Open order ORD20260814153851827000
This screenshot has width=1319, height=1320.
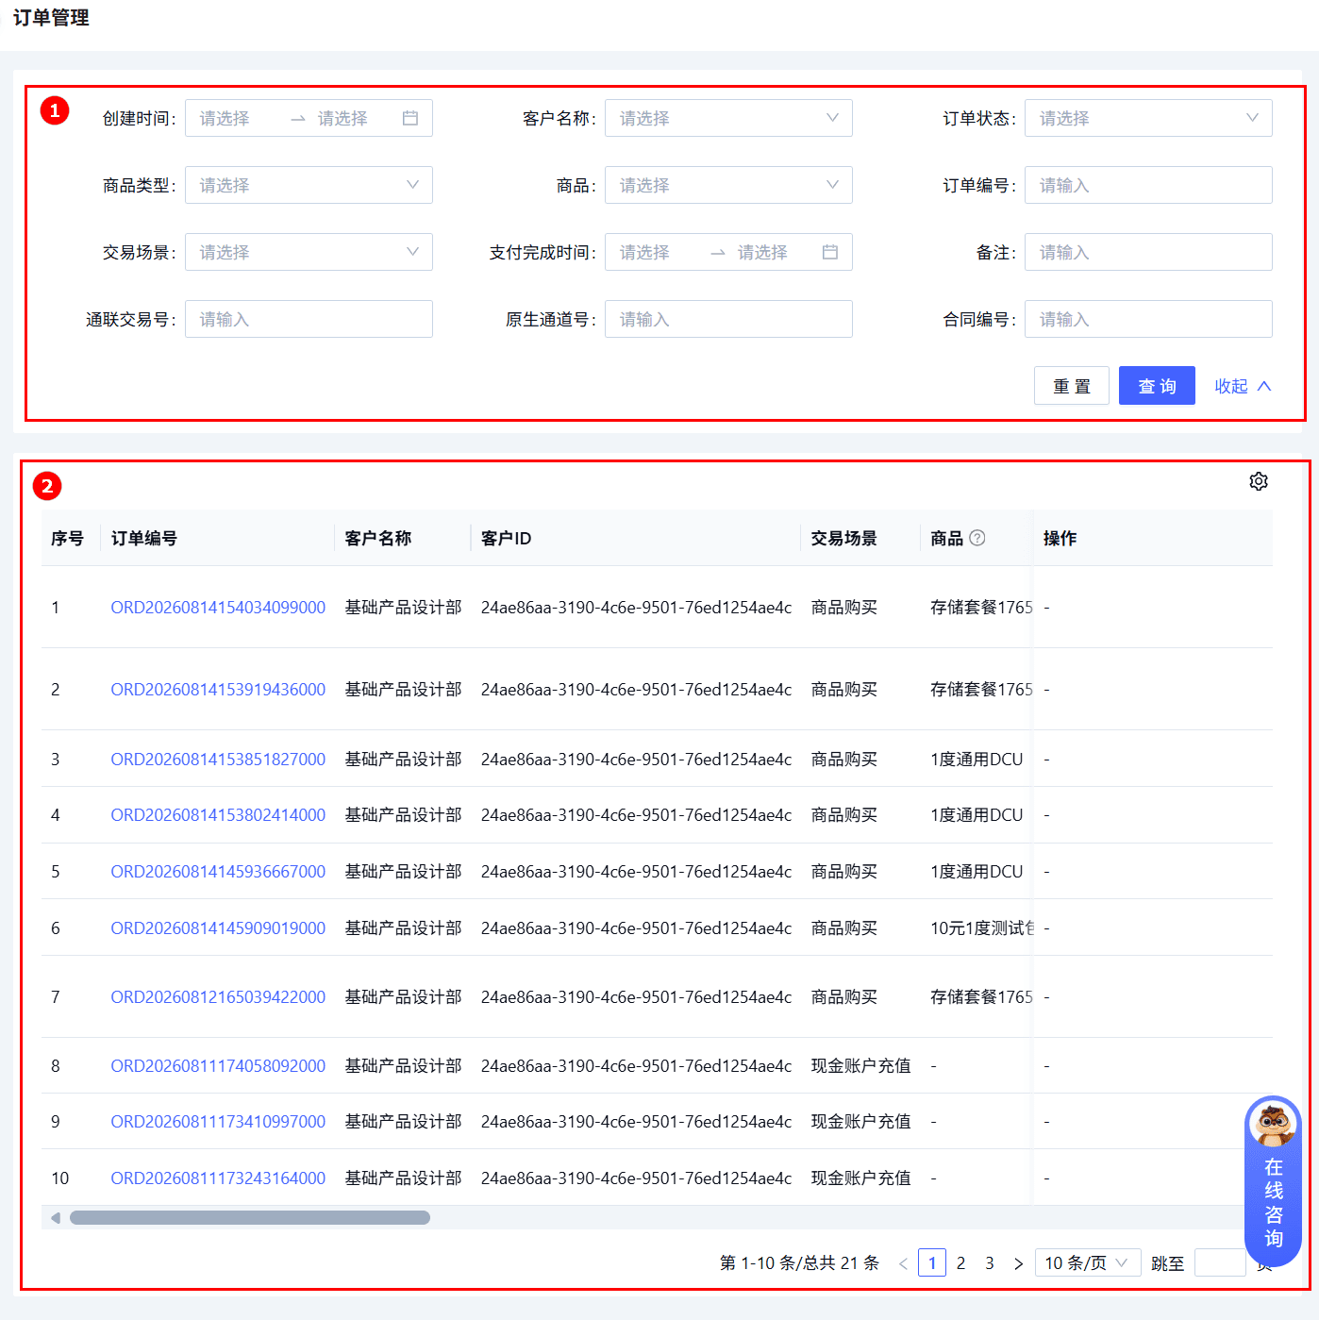tap(218, 760)
